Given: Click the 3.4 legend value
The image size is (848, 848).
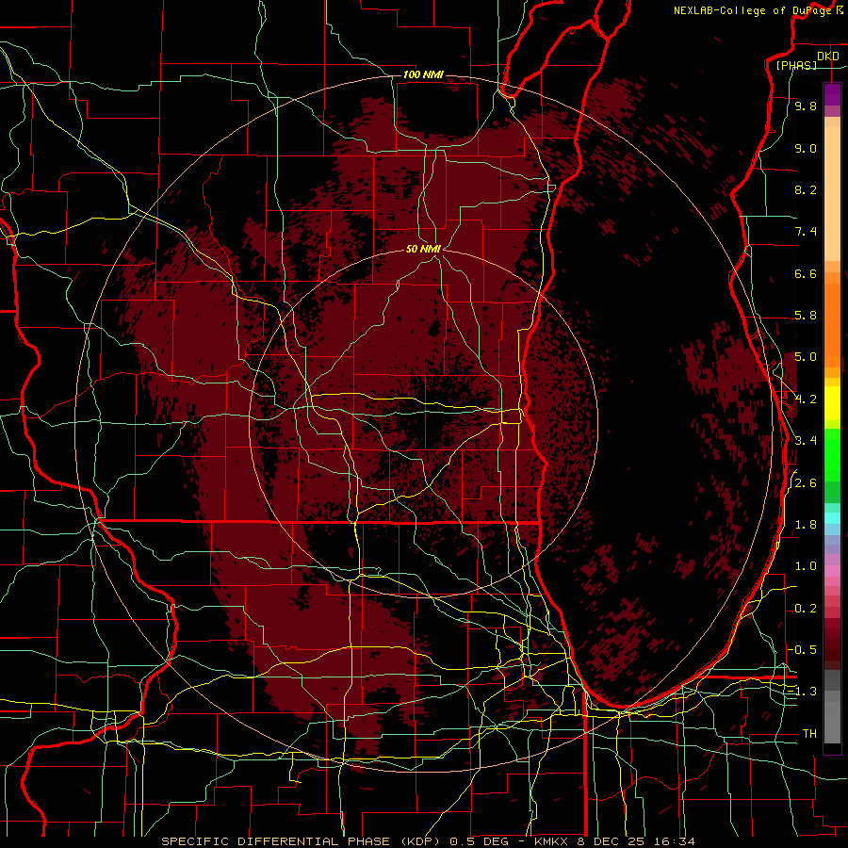Looking at the screenshot, I should point(806,441).
